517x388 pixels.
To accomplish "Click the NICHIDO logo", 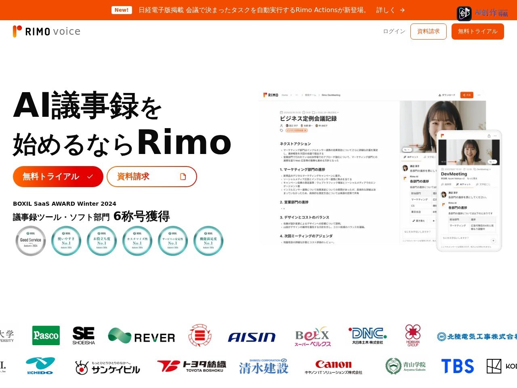I will [40, 366].
